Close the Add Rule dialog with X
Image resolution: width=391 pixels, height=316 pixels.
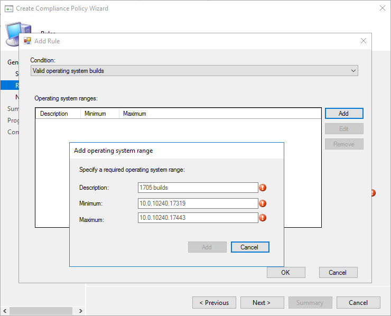tap(363, 41)
